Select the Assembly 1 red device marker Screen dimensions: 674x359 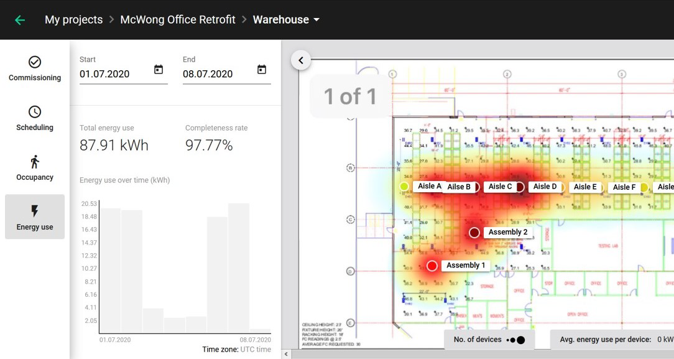pos(432,266)
